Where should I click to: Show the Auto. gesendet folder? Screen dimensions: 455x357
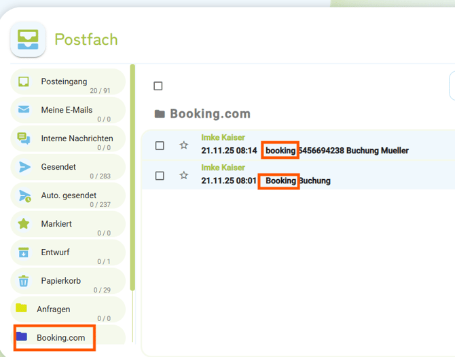pos(68,195)
